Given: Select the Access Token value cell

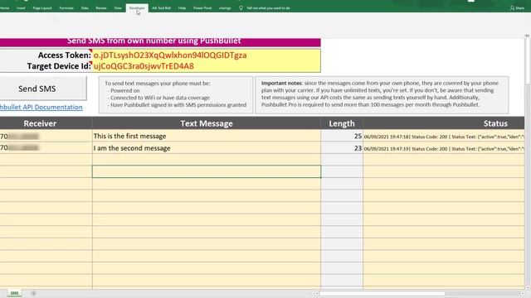Looking at the screenshot, I should tap(207, 55).
